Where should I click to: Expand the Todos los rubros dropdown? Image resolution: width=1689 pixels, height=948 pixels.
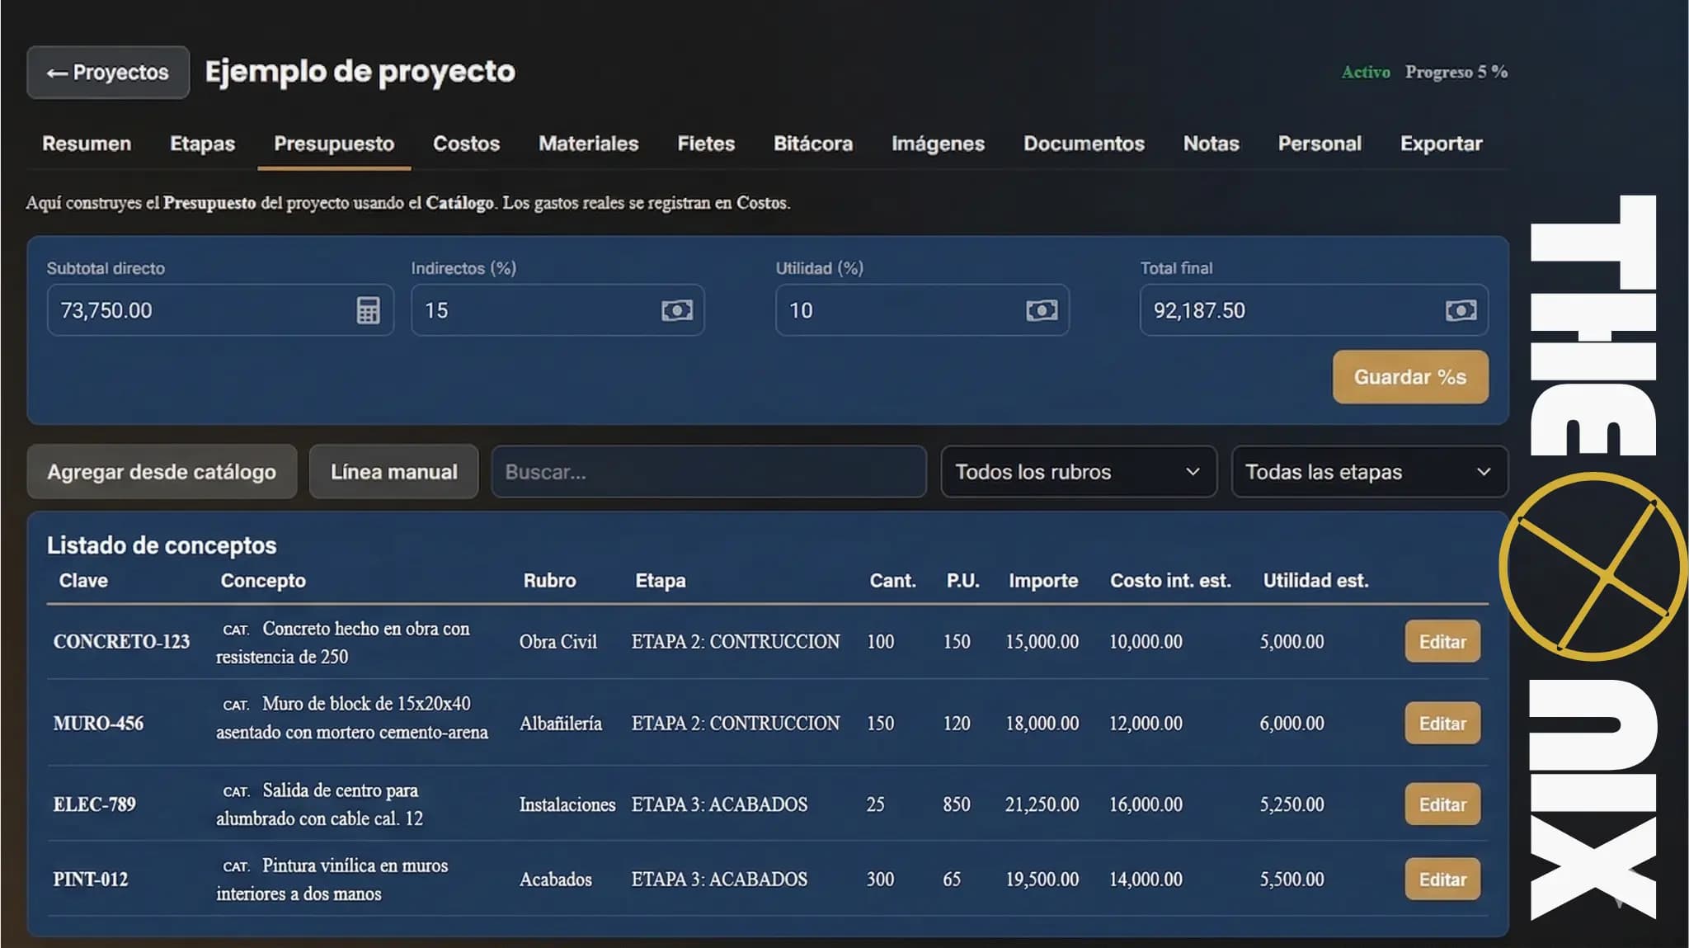point(1079,472)
